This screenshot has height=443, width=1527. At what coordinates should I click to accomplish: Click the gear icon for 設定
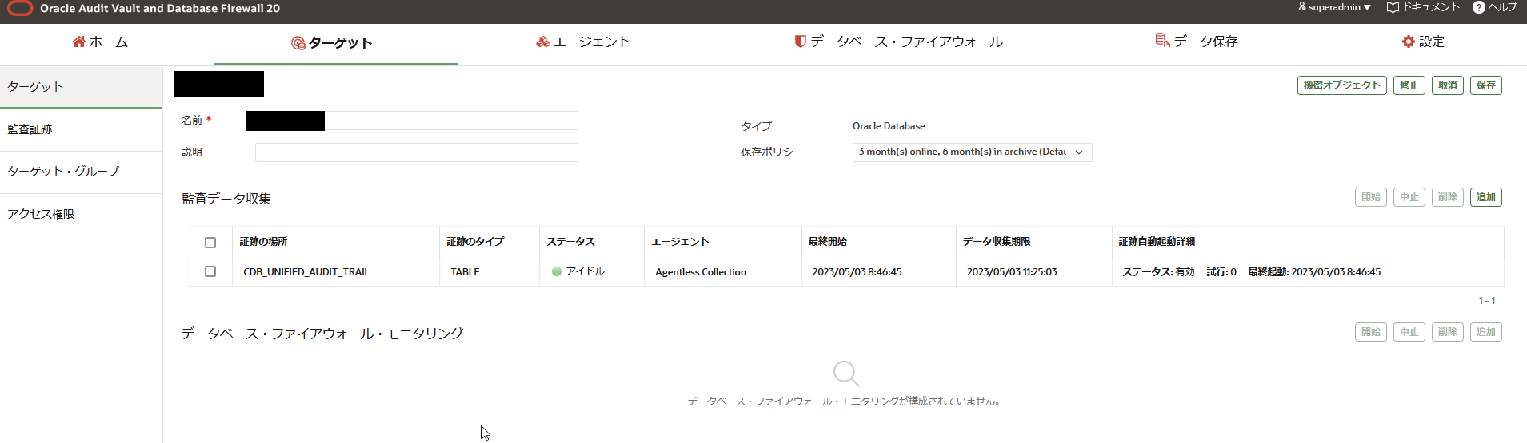point(1409,42)
